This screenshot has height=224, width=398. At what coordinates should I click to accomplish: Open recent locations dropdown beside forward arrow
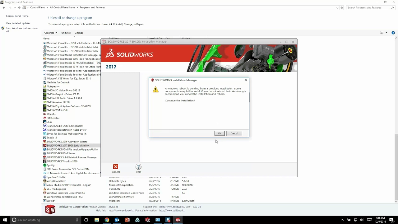15,7
